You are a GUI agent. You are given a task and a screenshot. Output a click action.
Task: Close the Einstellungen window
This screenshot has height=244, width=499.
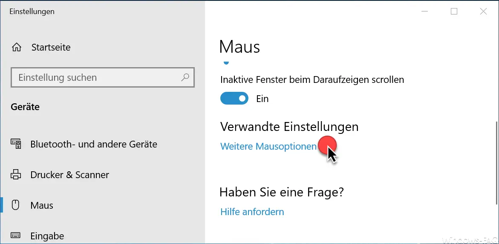[x=483, y=11]
